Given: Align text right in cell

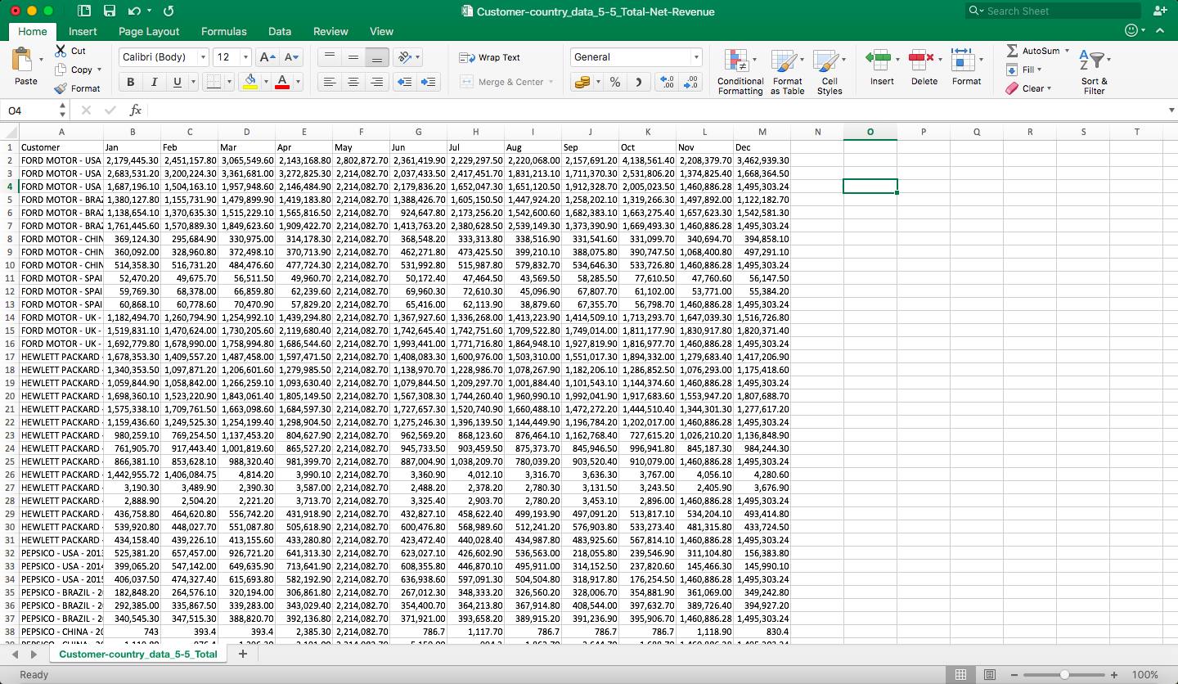Looking at the screenshot, I should [376, 82].
